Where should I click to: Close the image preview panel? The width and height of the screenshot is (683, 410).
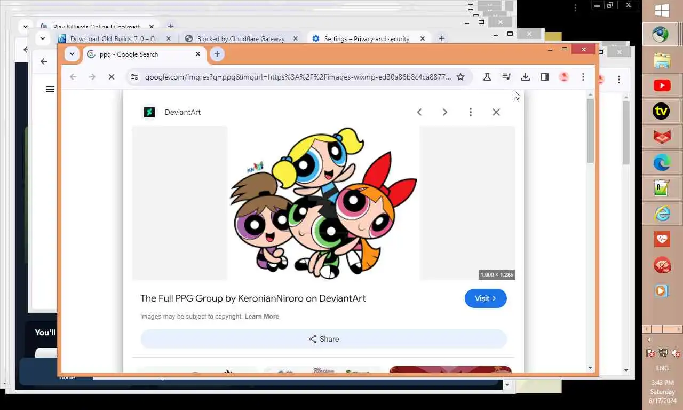[x=496, y=112]
